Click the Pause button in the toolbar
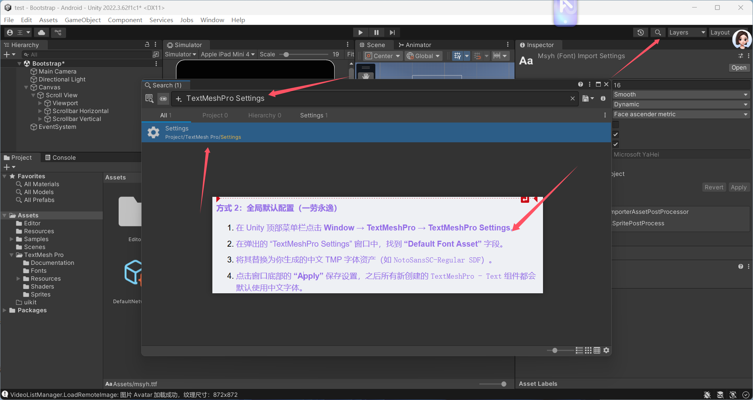 (376, 32)
